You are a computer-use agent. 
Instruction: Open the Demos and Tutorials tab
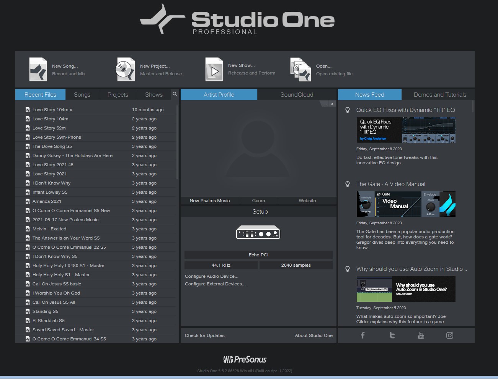click(440, 94)
